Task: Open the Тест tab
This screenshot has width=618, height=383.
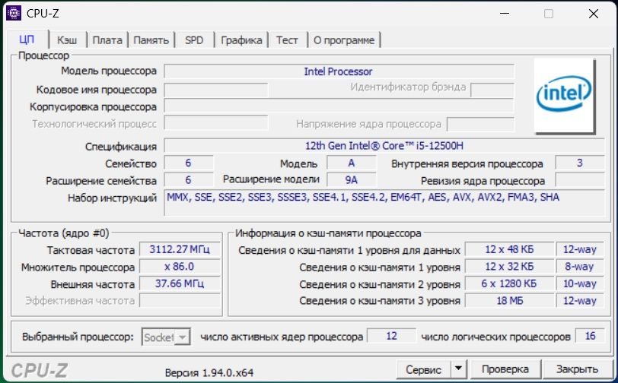Action: click(287, 40)
